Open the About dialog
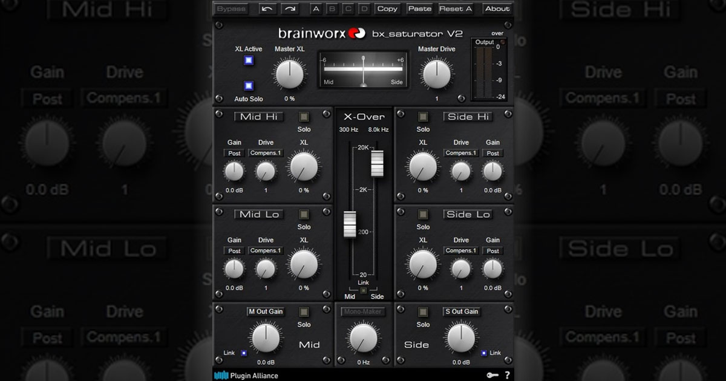The image size is (726, 381). (497, 8)
